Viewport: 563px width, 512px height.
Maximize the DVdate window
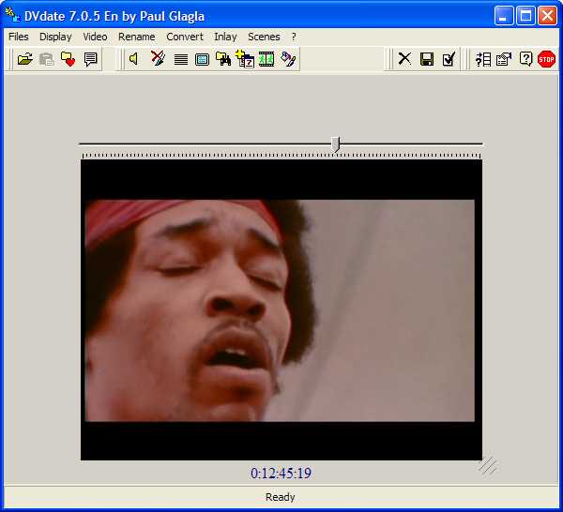[525, 16]
